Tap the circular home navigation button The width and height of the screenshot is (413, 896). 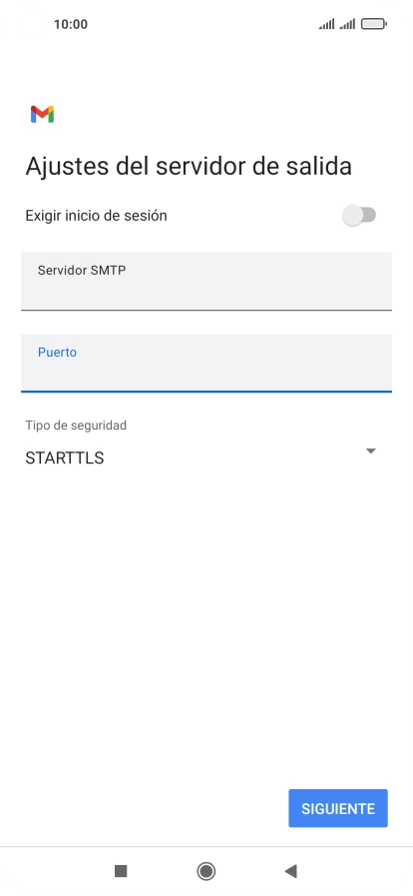[x=206, y=871]
